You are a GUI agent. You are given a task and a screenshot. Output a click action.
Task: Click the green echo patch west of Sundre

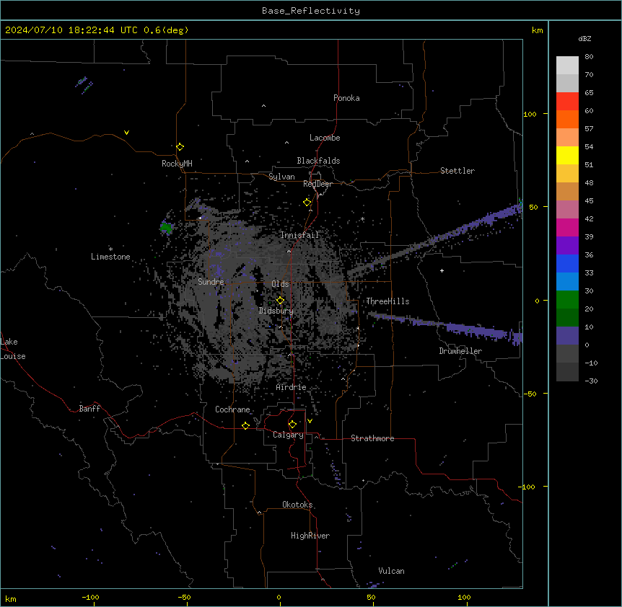167,228
